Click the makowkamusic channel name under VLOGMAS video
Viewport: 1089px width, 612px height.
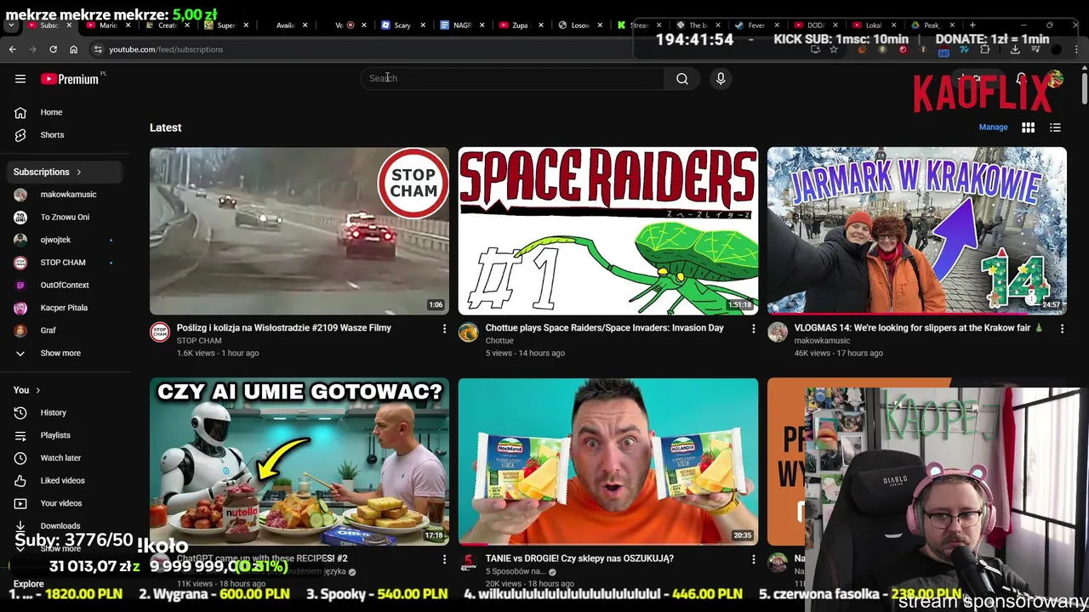click(822, 341)
